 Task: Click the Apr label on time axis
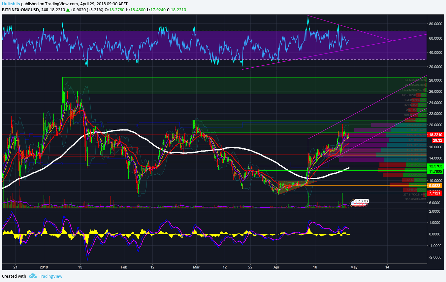[x=276, y=267]
